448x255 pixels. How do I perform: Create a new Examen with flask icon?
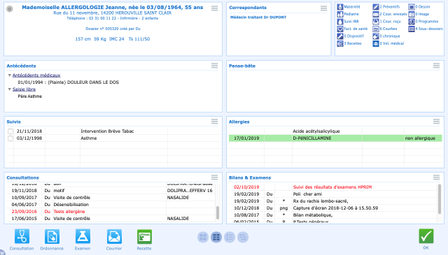(x=83, y=236)
